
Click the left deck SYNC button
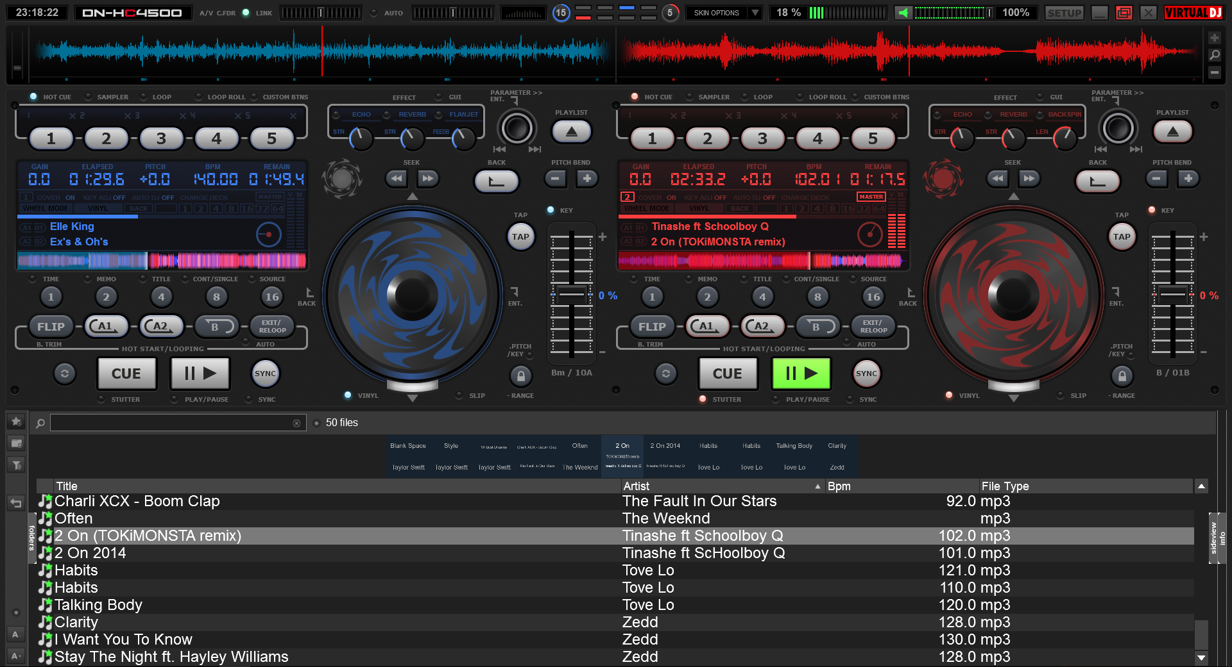pos(265,374)
